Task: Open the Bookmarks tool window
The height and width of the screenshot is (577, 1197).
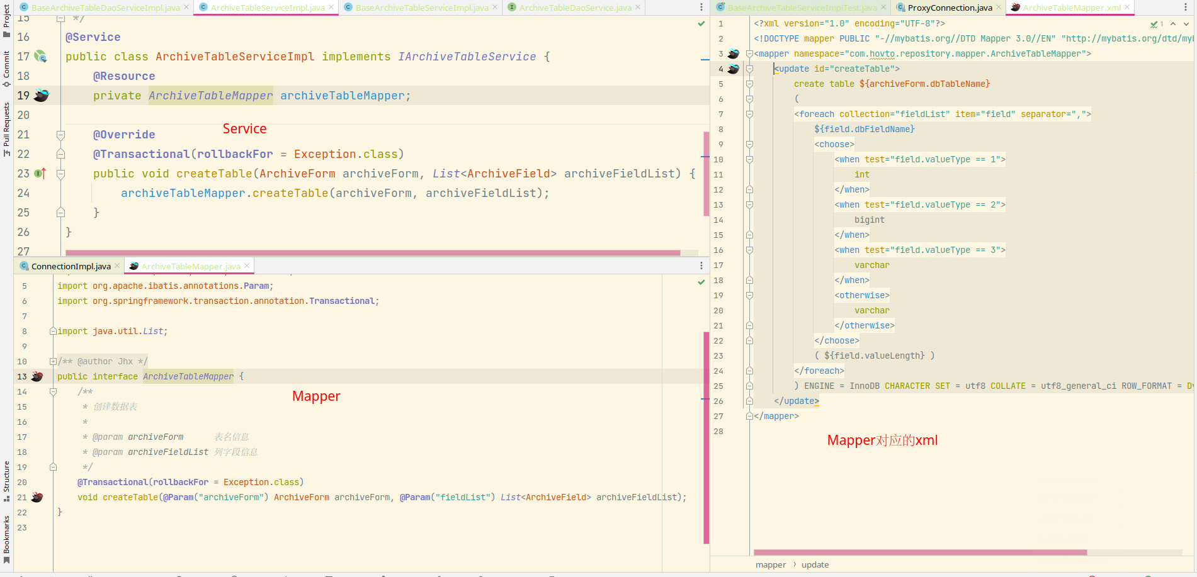Action: (6, 539)
